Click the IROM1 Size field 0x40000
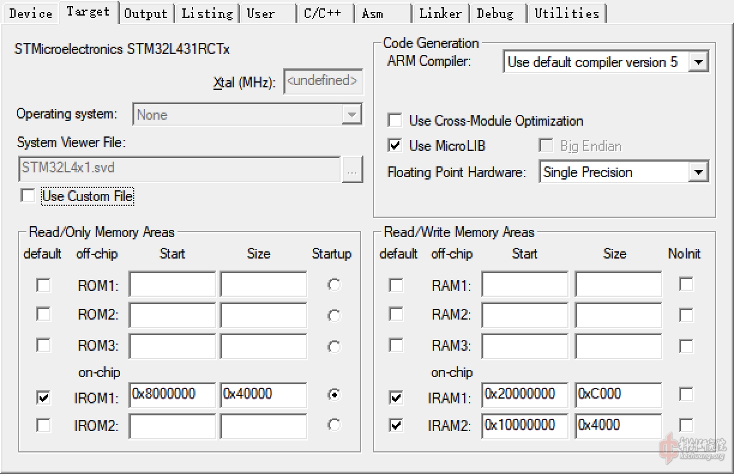Viewport: 734px width, 474px height. tap(263, 395)
